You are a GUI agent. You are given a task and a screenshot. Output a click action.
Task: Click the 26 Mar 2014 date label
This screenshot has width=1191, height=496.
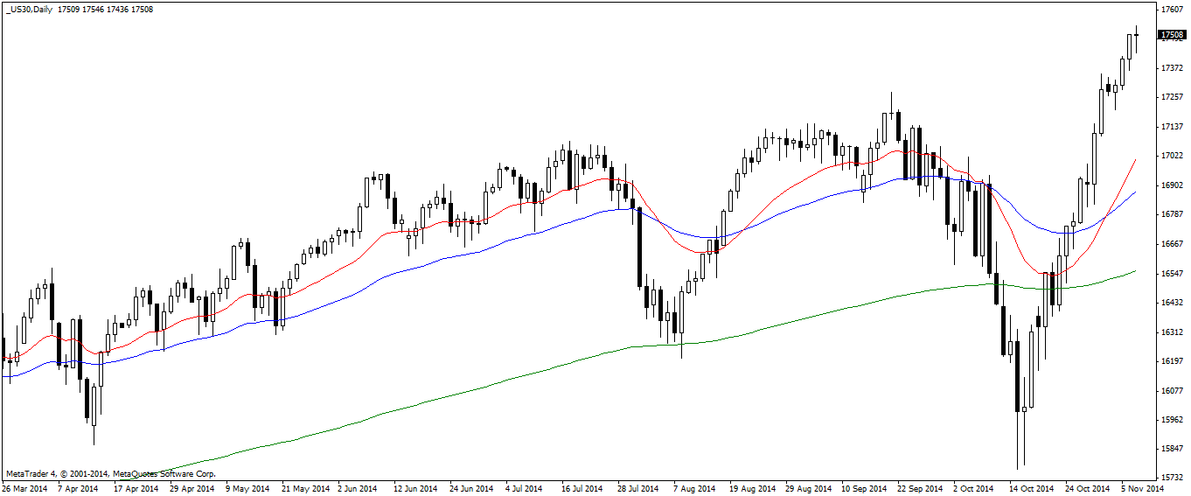[x=25, y=489]
